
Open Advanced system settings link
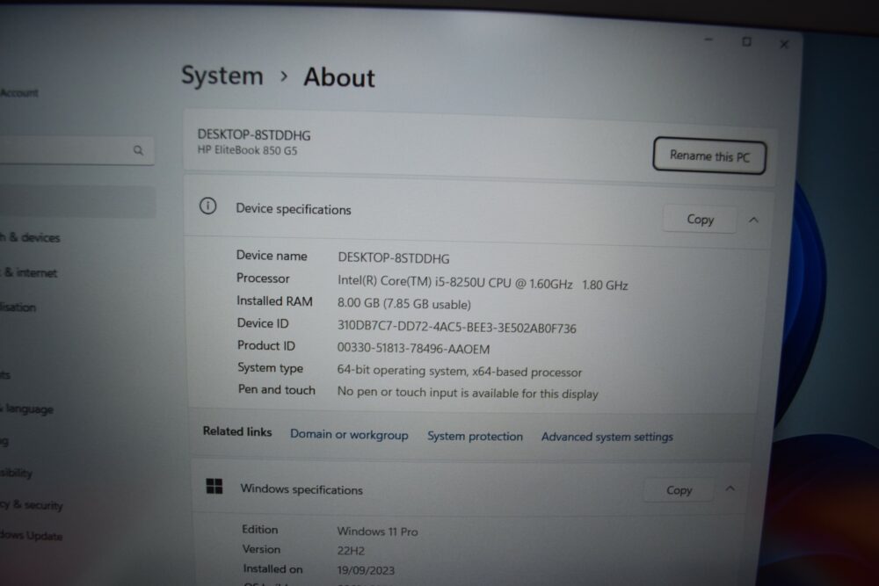click(607, 437)
